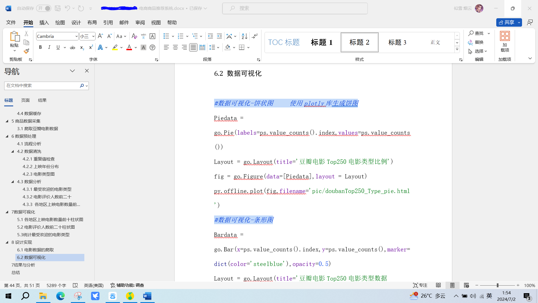Open the font color dropdown arrow
Screen dimensions: 538x303
point(136,48)
